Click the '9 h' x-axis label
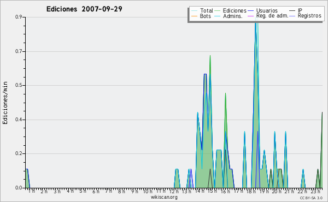The image size is (328, 202). coord(134,191)
